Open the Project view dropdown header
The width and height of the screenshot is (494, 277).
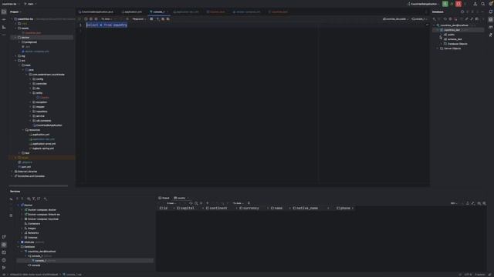pos(15,12)
